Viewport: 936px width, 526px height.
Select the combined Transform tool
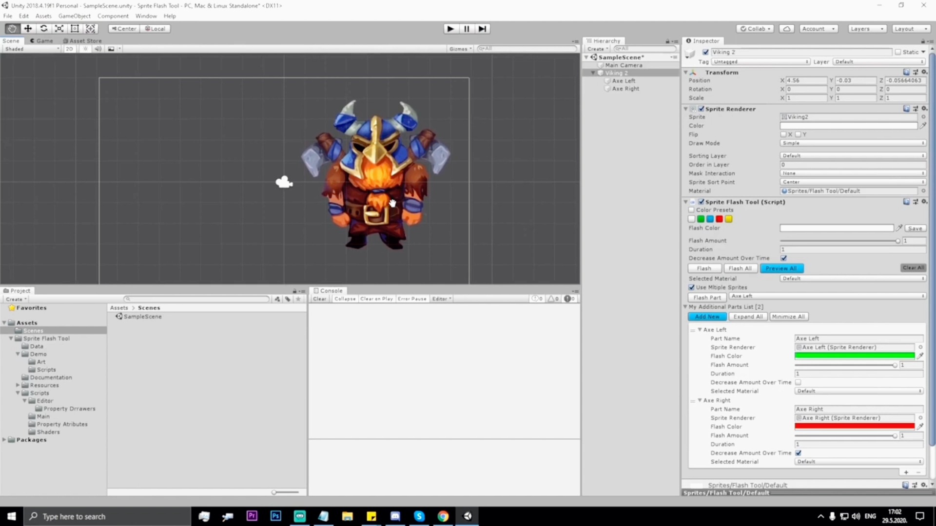[x=91, y=29]
